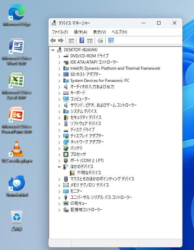
Task: Open the 操作(A) menu
Action: (x=81, y=32)
